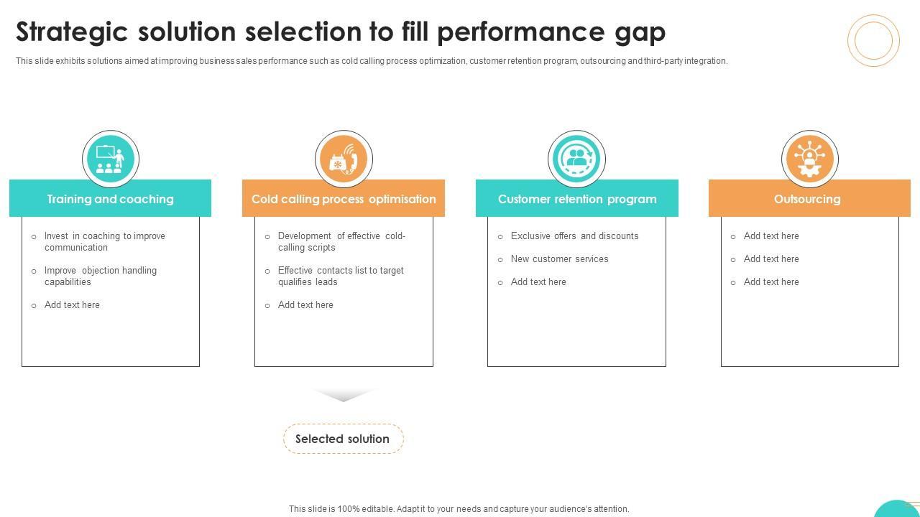Click the customer retention people icon
This screenshot has height=517, width=920.
pyautogui.click(x=576, y=159)
